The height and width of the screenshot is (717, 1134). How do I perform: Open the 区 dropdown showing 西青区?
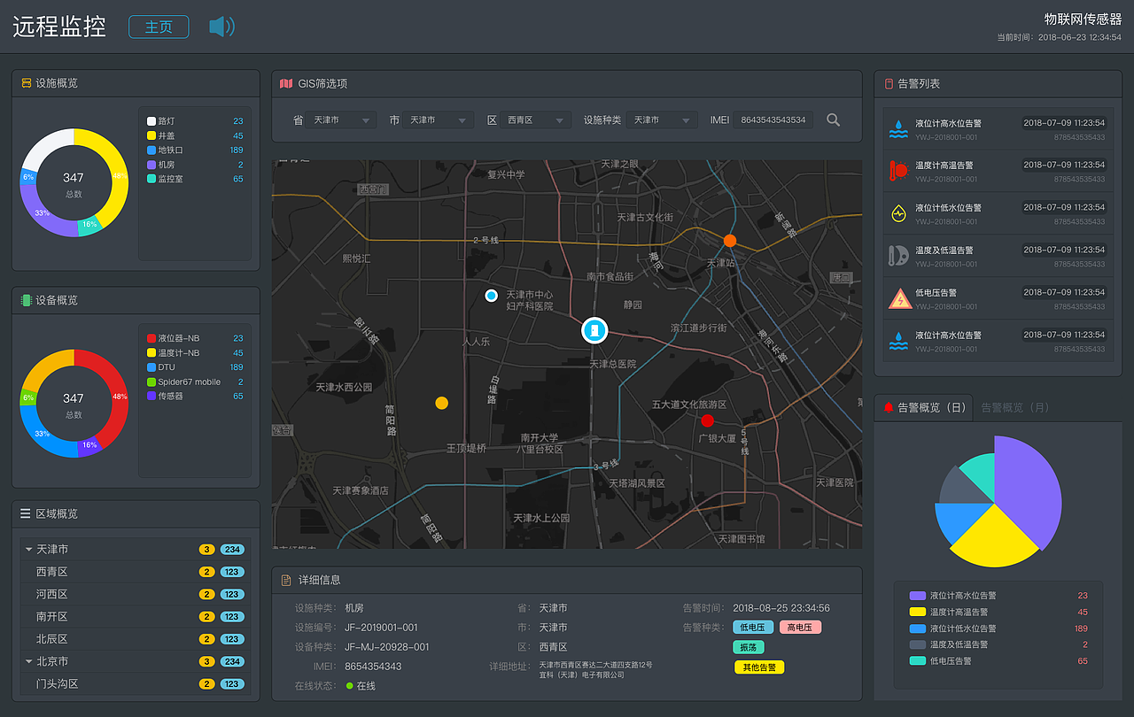[x=536, y=119]
